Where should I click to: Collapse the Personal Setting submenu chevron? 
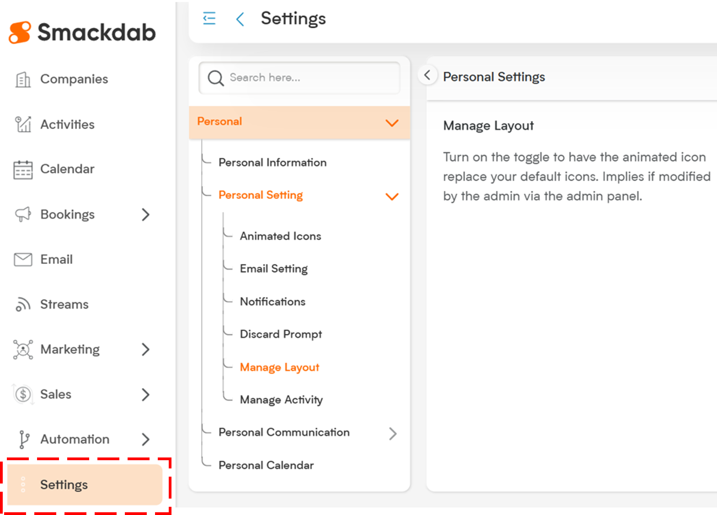coord(392,196)
